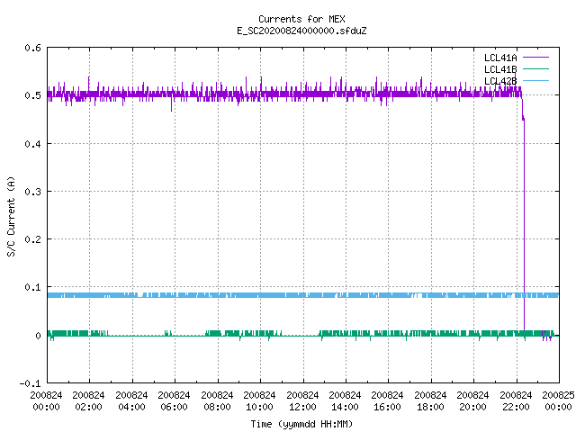Viewport: 576px width, 432px height.
Task: Click the 200824 00:00 x-axis label
Action: pyautogui.click(x=46, y=401)
